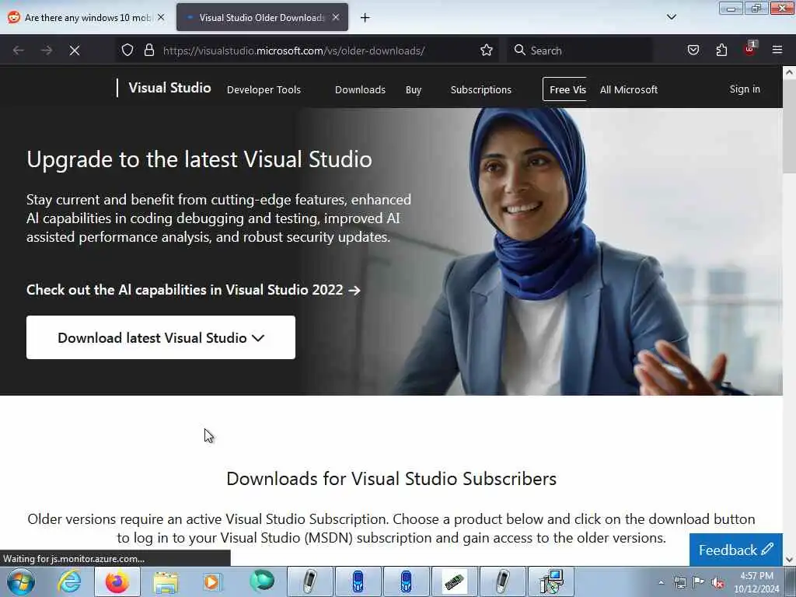Image resolution: width=796 pixels, height=597 pixels.
Task: Click the page scrollbar up arrow
Action: (x=789, y=72)
